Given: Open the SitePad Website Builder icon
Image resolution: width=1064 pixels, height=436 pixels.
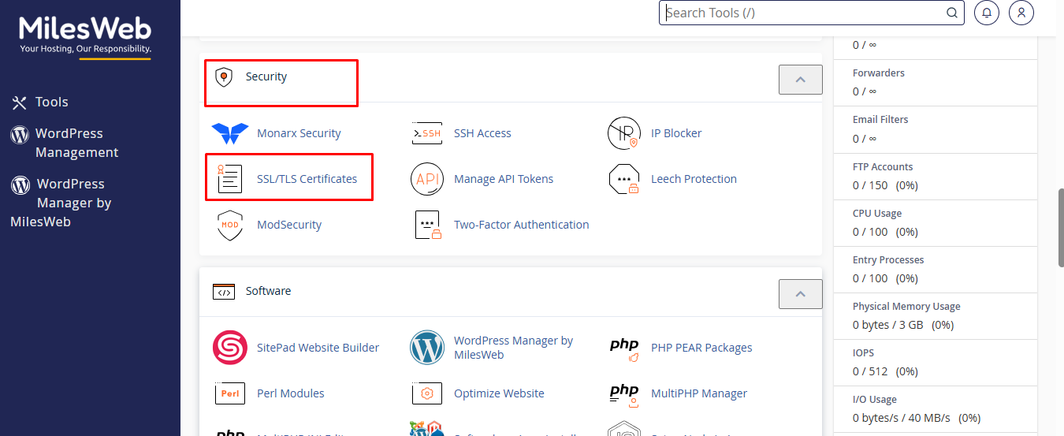Looking at the screenshot, I should click(229, 348).
